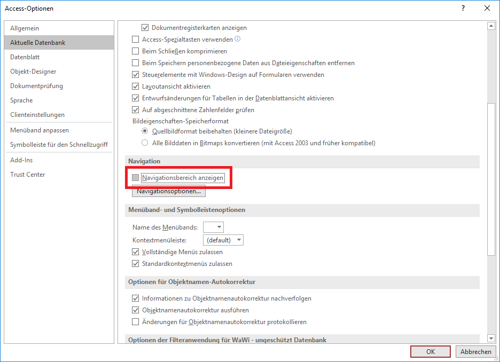Expand the Kontextmenüleiste dropdown
Viewport: 500px width, 362px height.
[x=223, y=240]
